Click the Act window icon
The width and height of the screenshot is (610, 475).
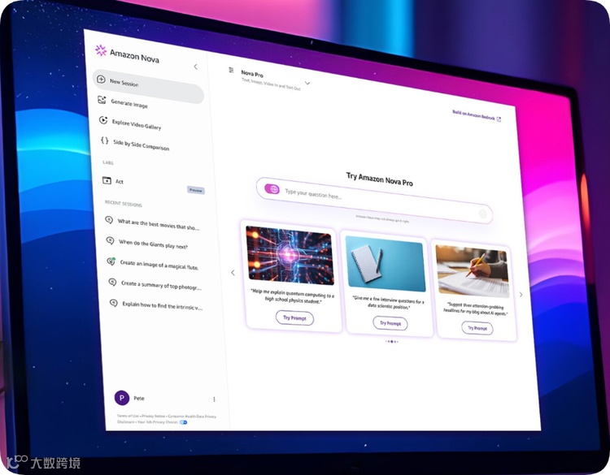(107, 180)
